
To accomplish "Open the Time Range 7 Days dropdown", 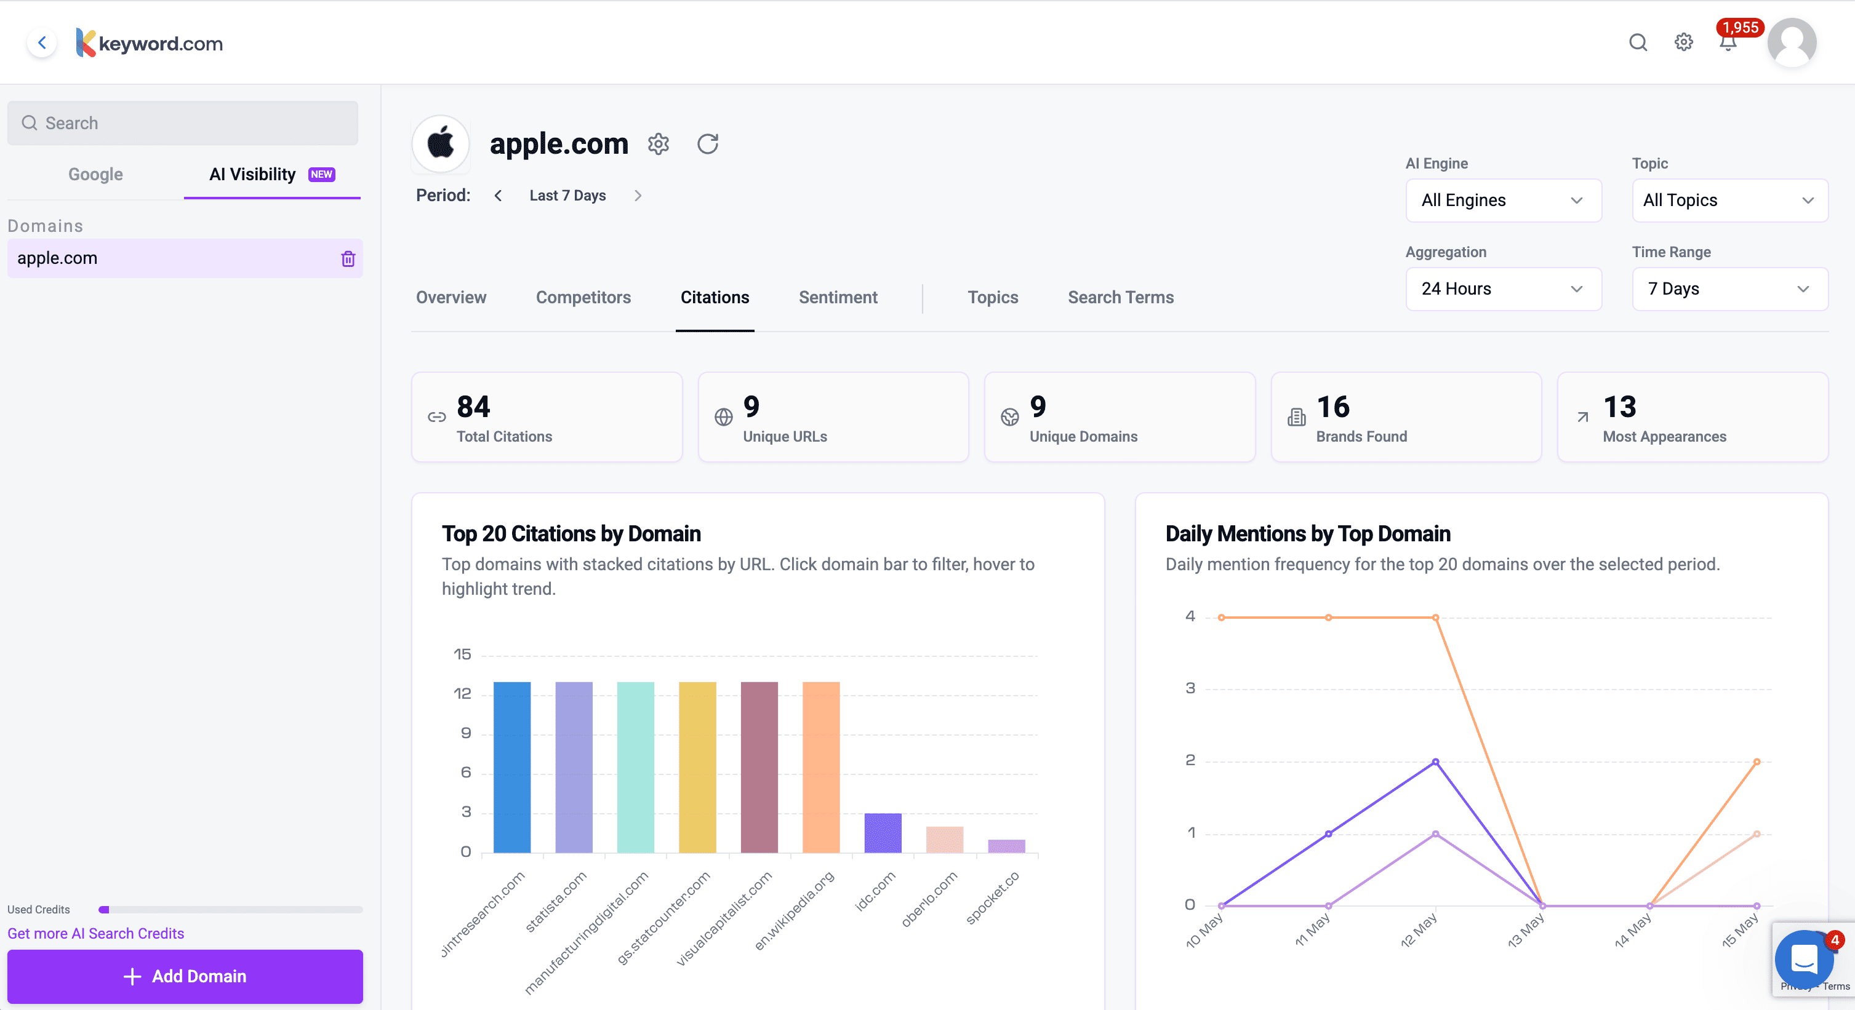I will [x=1729, y=288].
